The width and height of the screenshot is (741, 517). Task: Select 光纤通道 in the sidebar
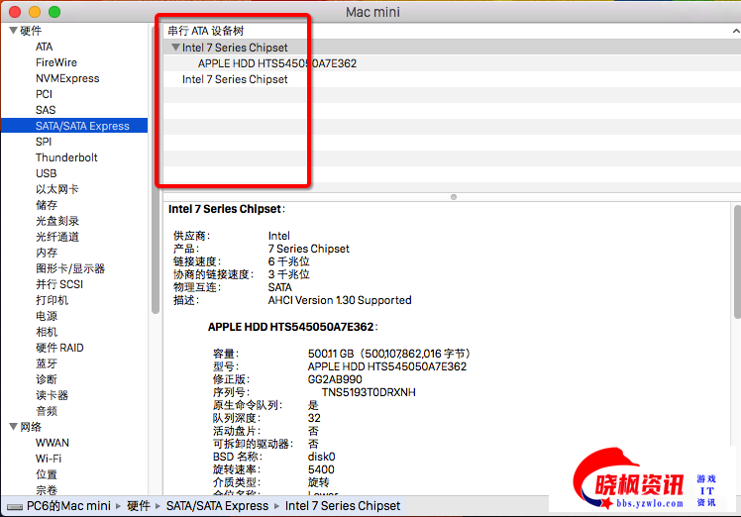click(x=57, y=237)
